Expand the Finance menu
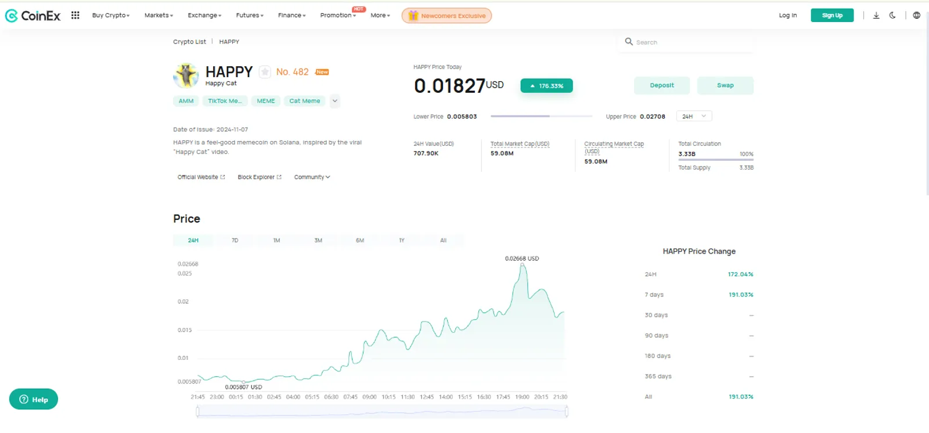Image resolution: width=929 pixels, height=433 pixels. click(291, 15)
